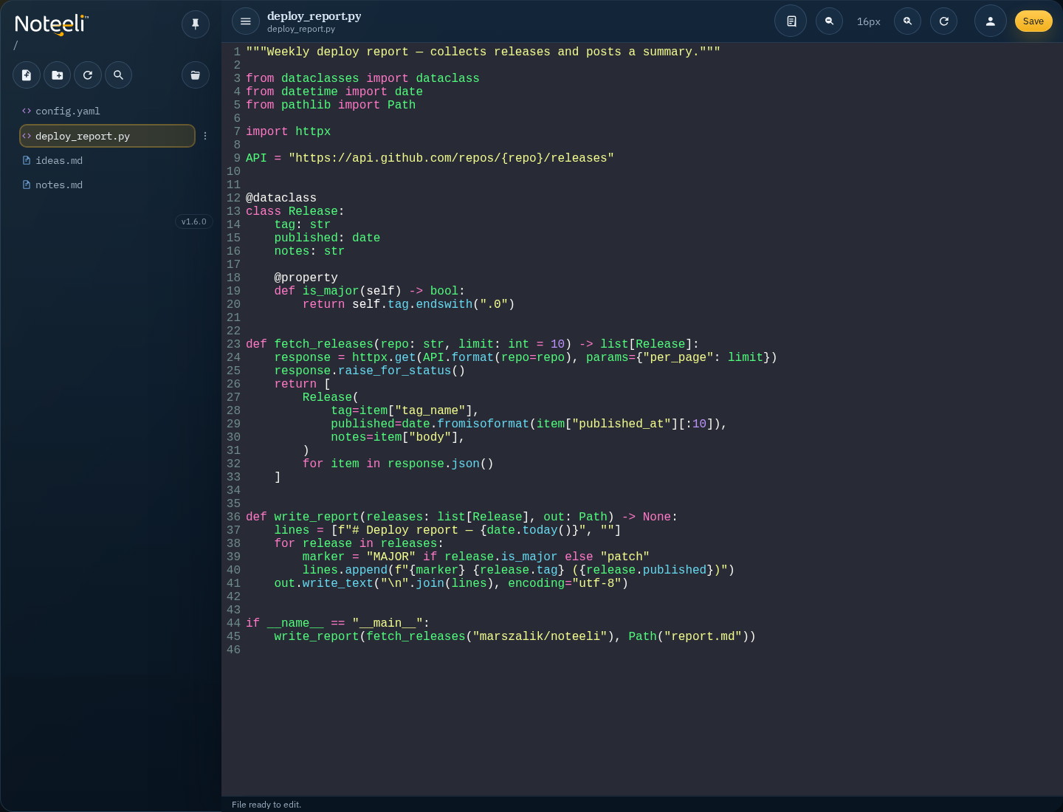Click the 'def fetch_releases' definition line
This screenshot has width=1063, height=812.
tap(472, 344)
